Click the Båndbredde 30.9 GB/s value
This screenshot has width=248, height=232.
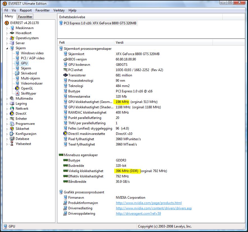pyautogui.click(x=123, y=182)
